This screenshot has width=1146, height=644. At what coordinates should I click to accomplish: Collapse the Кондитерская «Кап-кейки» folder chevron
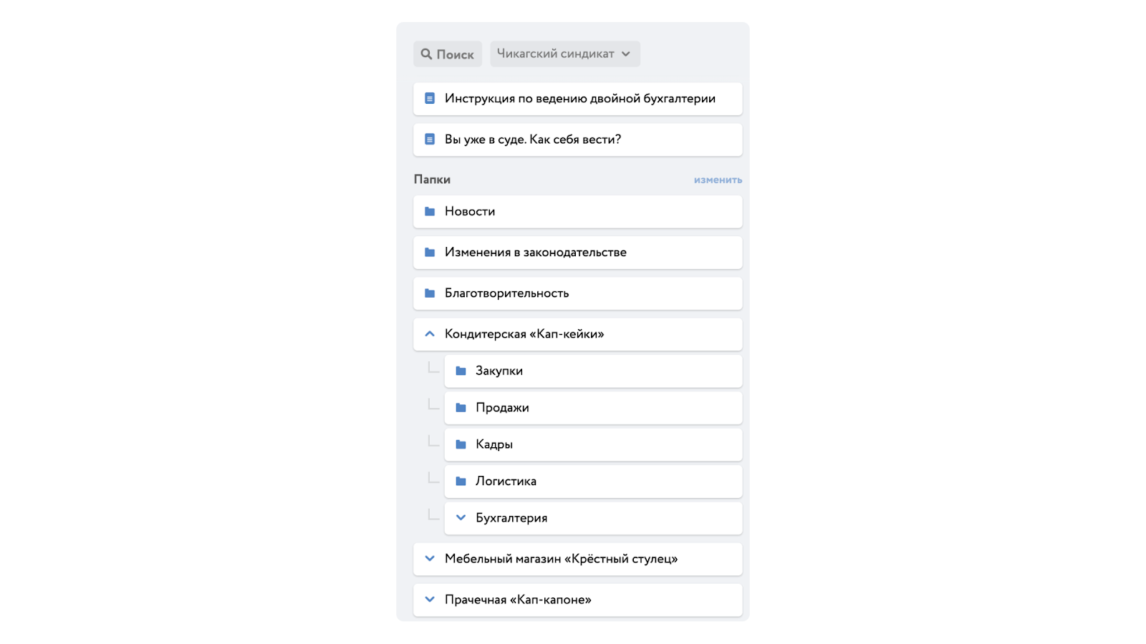(430, 333)
